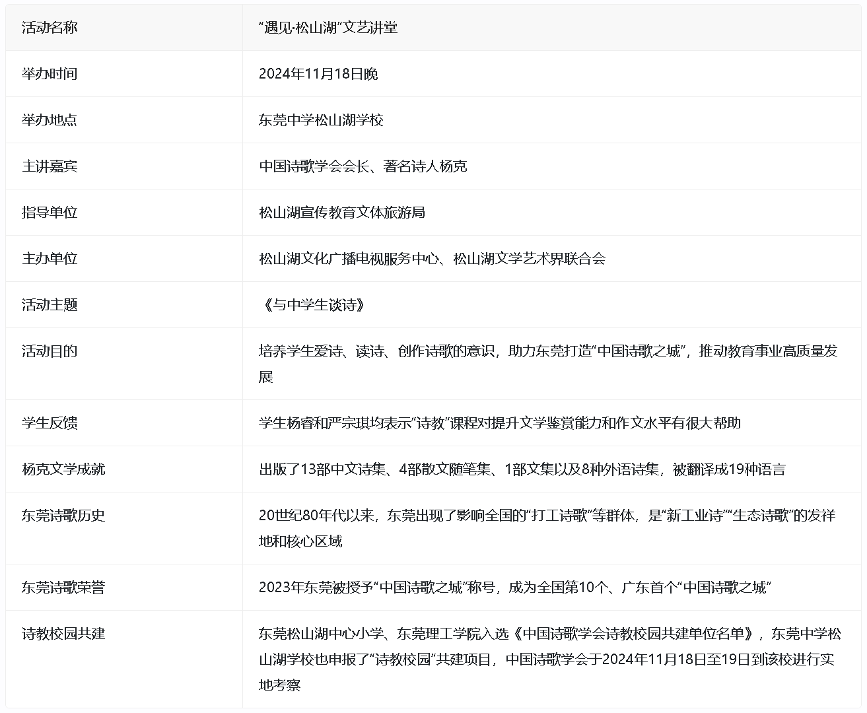Image resolution: width=867 pixels, height=713 pixels.
Task: Click the '主办单位' row label
Action: pos(50,259)
